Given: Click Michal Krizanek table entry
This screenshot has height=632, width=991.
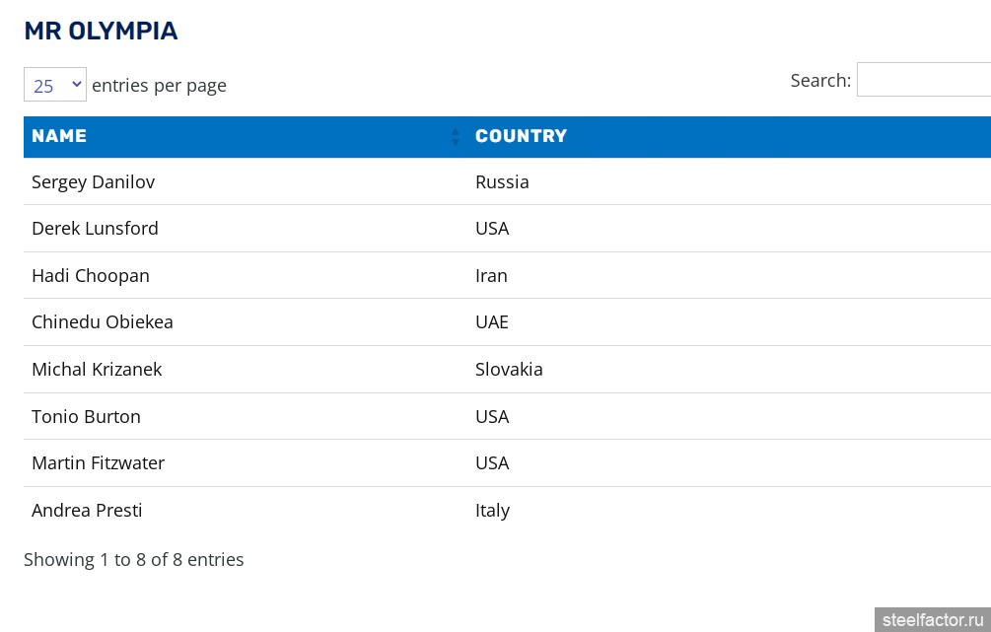Looking at the screenshot, I should coord(97,369).
